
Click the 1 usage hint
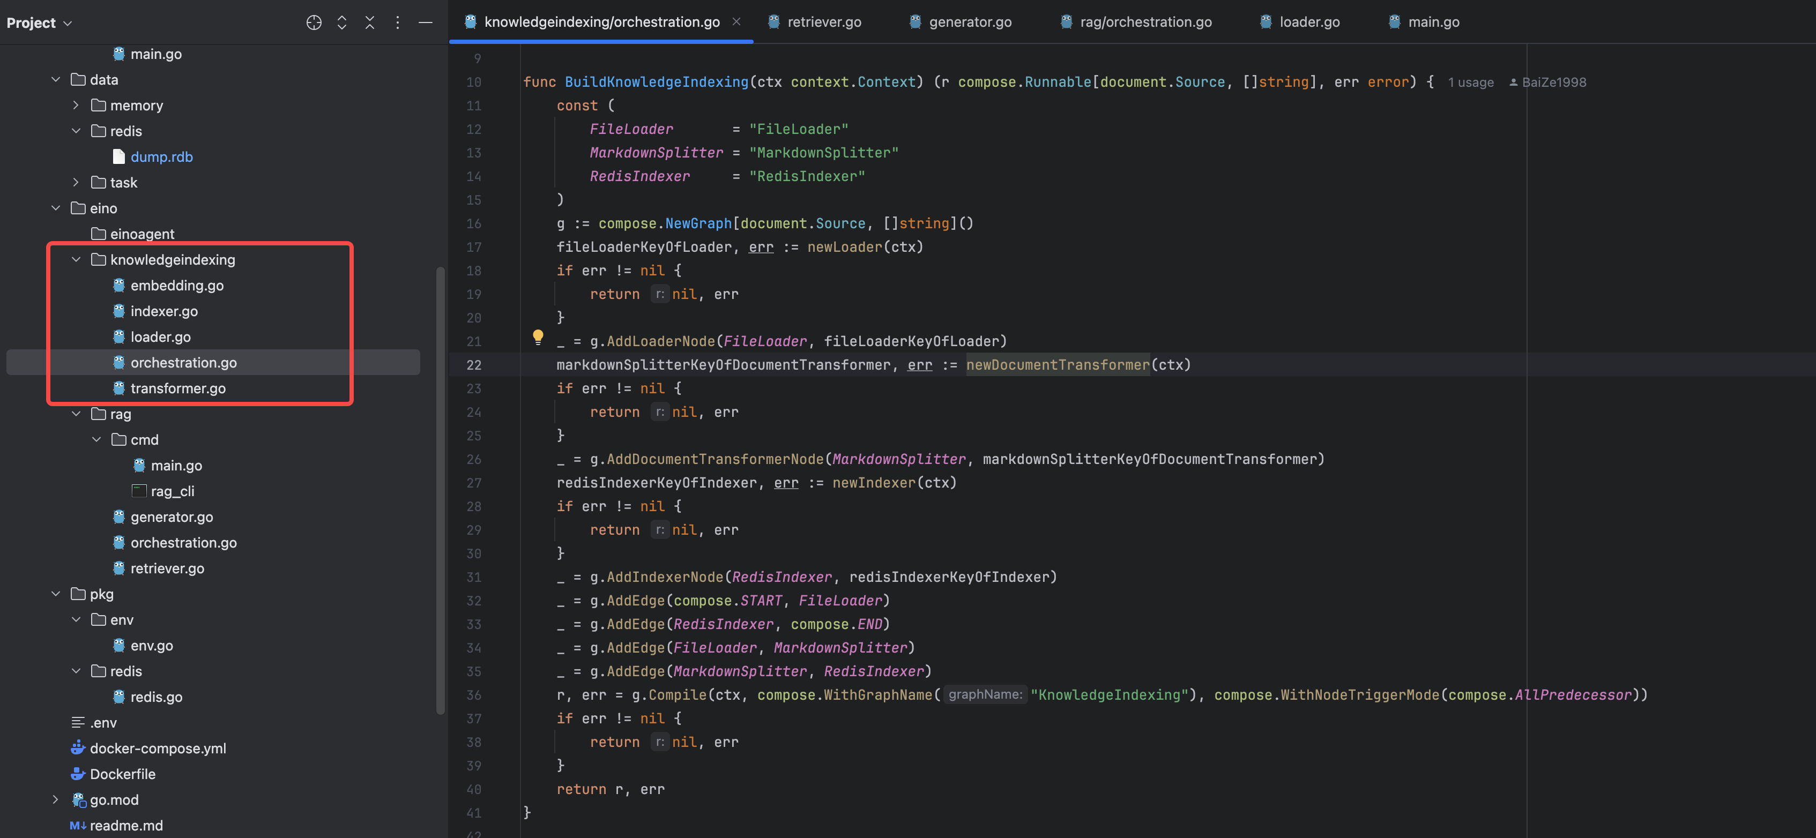pos(1471,83)
